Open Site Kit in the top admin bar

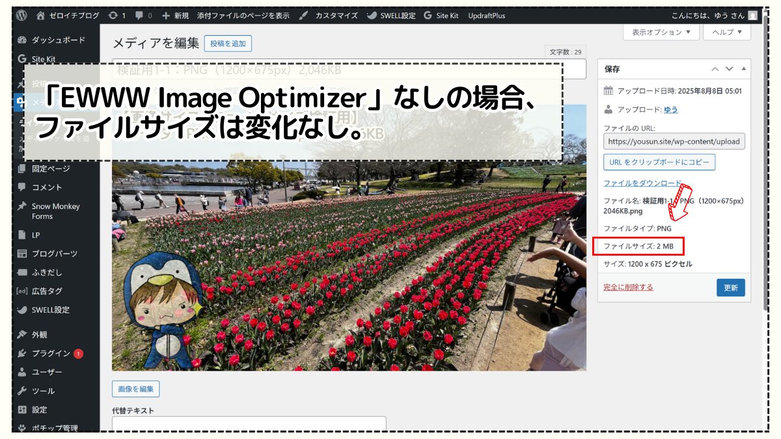442,16
